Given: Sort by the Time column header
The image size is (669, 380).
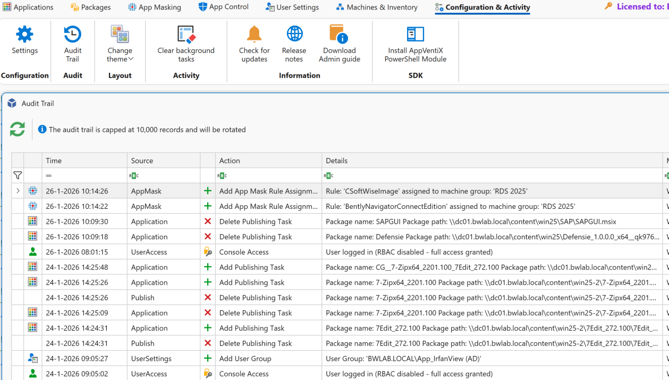Looking at the screenshot, I should click(84, 161).
